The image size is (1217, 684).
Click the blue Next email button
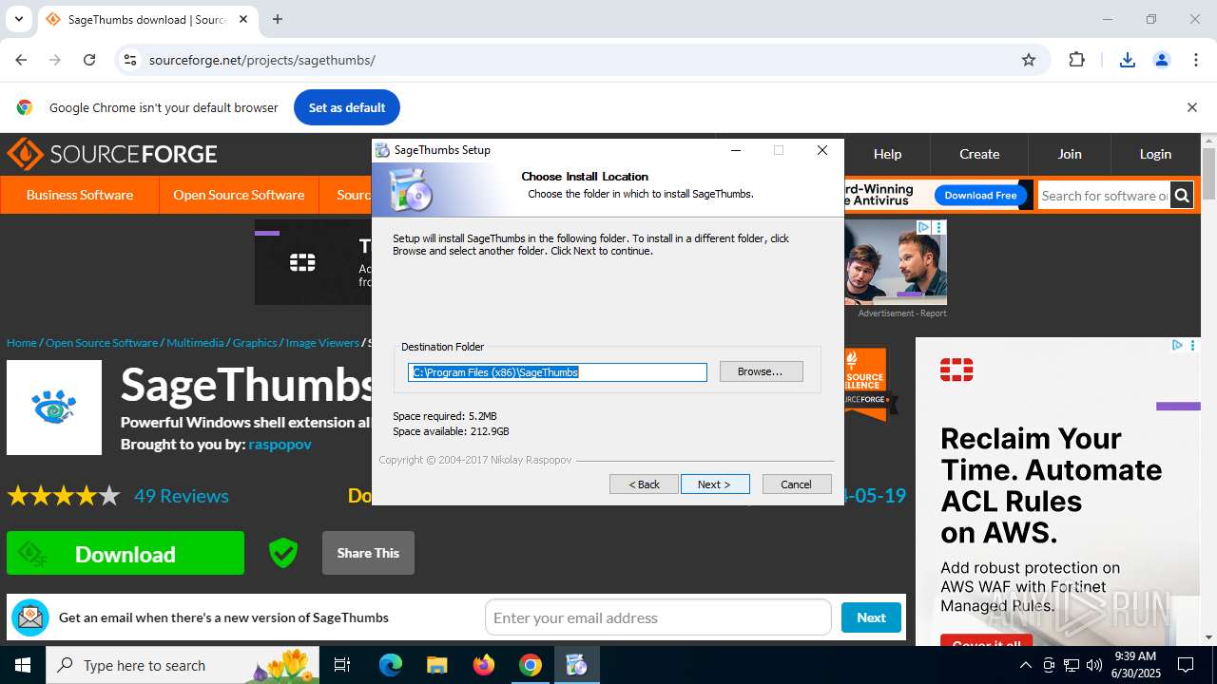pyautogui.click(x=871, y=617)
